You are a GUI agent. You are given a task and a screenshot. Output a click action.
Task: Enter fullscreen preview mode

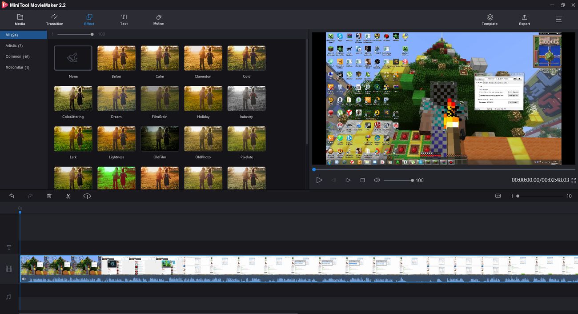tap(574, 180)
